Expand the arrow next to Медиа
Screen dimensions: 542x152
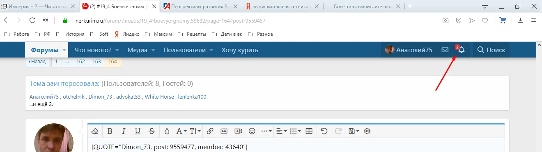153,50
